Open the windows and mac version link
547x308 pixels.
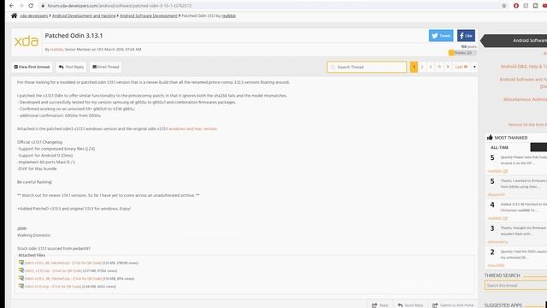click(193, 129)
